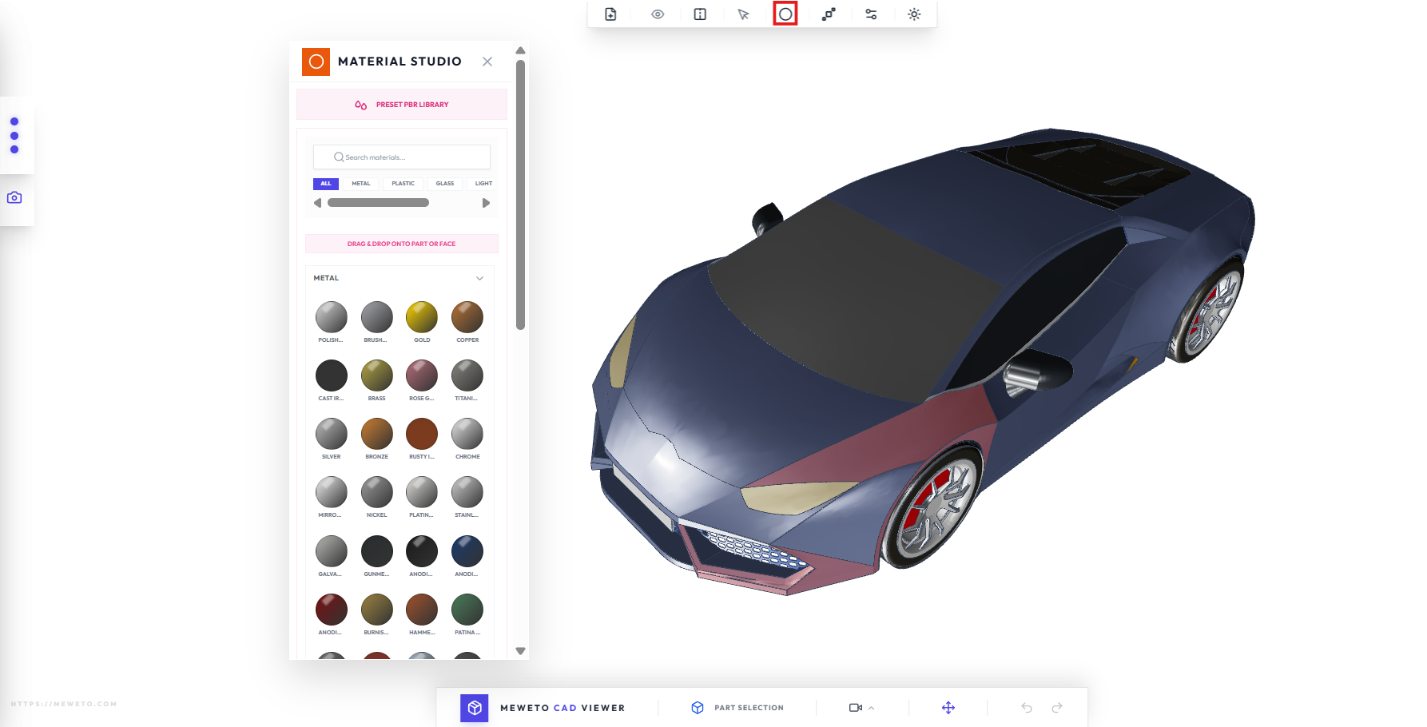Open the adjustment sliders icon in top toolbar
Image resolution: width=1427 pixels, height=727 pixels.
[x=871, y=14]
